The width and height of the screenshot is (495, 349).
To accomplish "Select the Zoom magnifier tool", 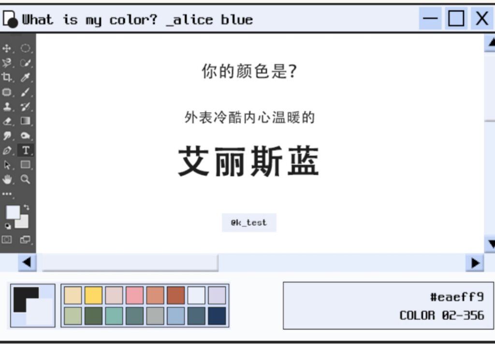I will click(x=25, y=179).
